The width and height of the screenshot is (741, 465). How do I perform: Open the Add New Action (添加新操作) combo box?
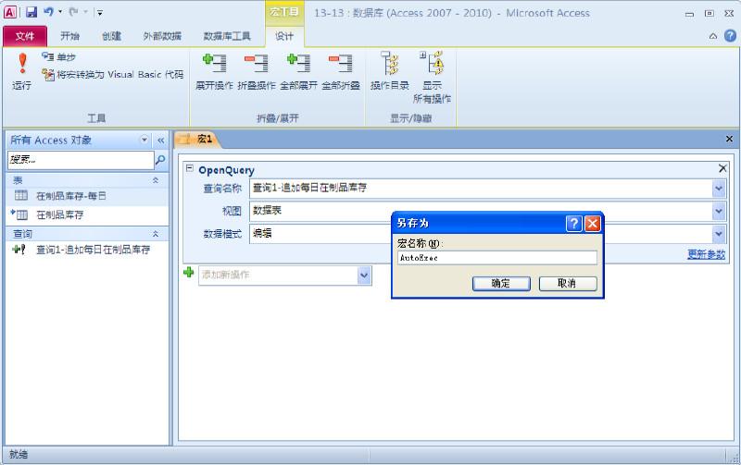[x=285, y=275]
